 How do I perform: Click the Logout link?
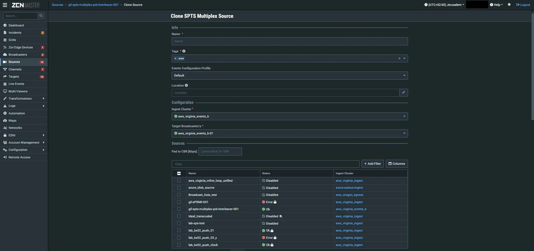[523, 5]
